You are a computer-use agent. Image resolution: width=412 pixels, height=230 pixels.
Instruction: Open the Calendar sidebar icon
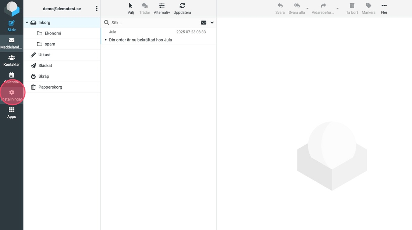click(x=11, y=75)
